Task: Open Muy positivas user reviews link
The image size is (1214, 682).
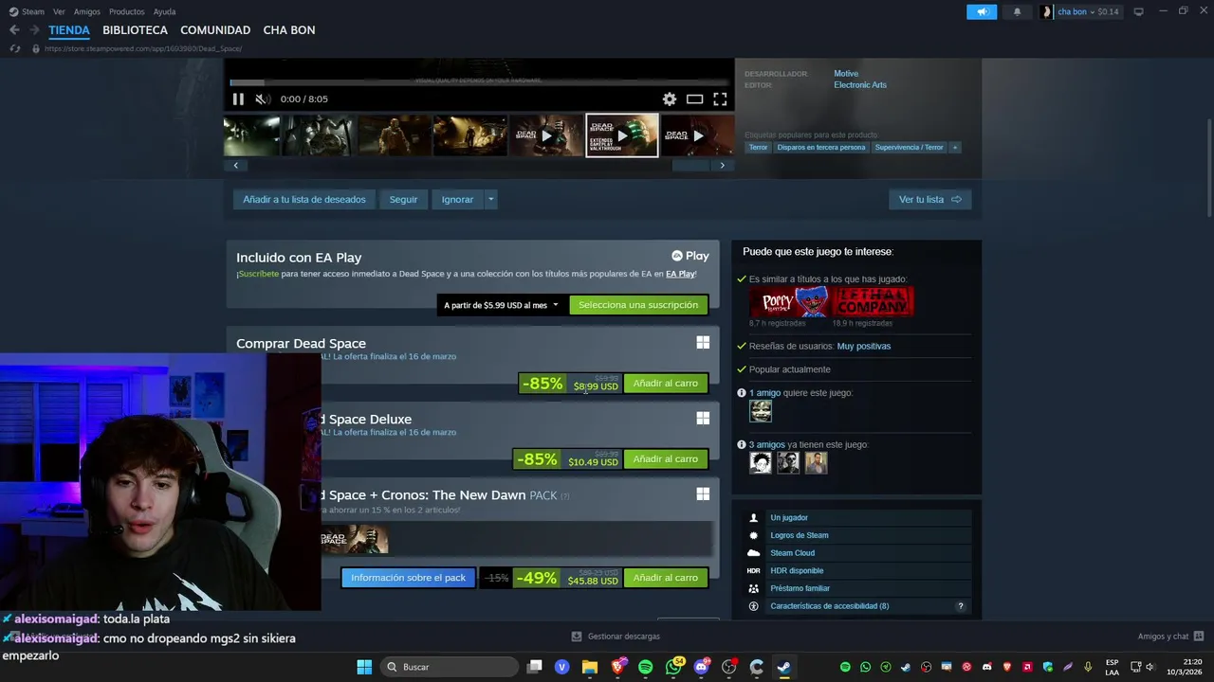Action: click(864, 346)
